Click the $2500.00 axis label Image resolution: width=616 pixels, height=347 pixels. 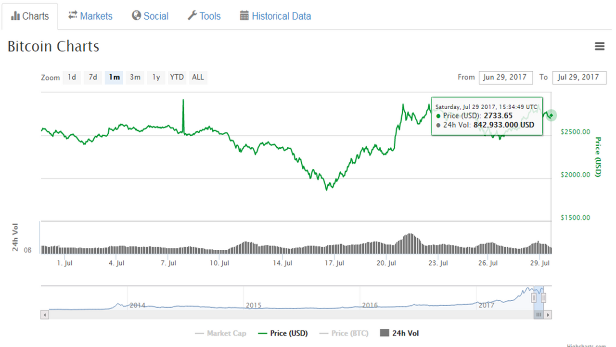(x=575, y=132)
